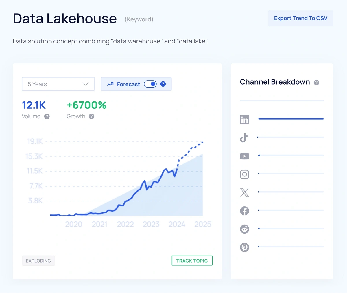Click the Data Lakehouse title
Screen dimensions: 347x293
[65, 19]
